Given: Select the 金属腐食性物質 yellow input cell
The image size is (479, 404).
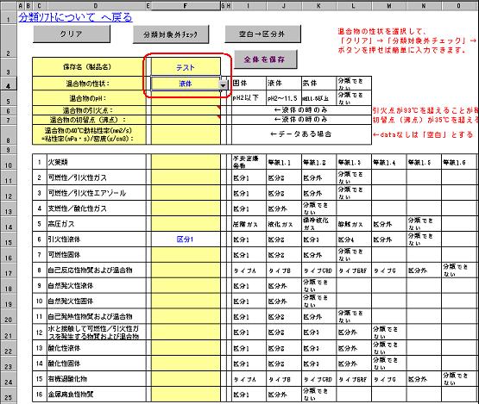Looking at the screenshot, I should [x=186, y=395].
